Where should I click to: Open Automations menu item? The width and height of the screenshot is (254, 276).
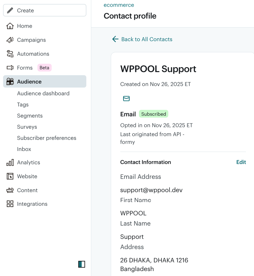click(33, 54)
